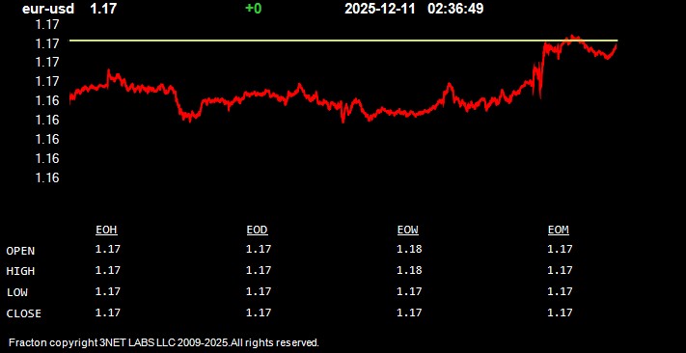686x353 pixels.
Task: Click the yellow horizontal price level line
Action: click(343, 41)
